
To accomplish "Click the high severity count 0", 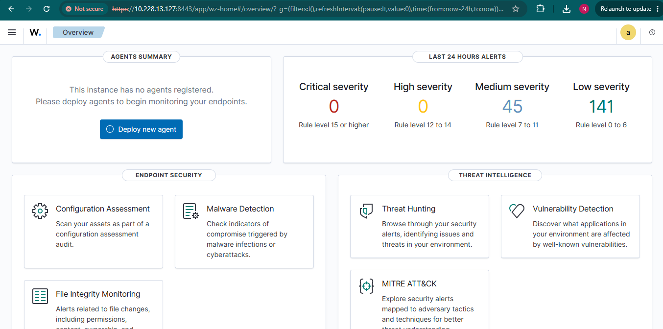I will click(x=423, y=106).
